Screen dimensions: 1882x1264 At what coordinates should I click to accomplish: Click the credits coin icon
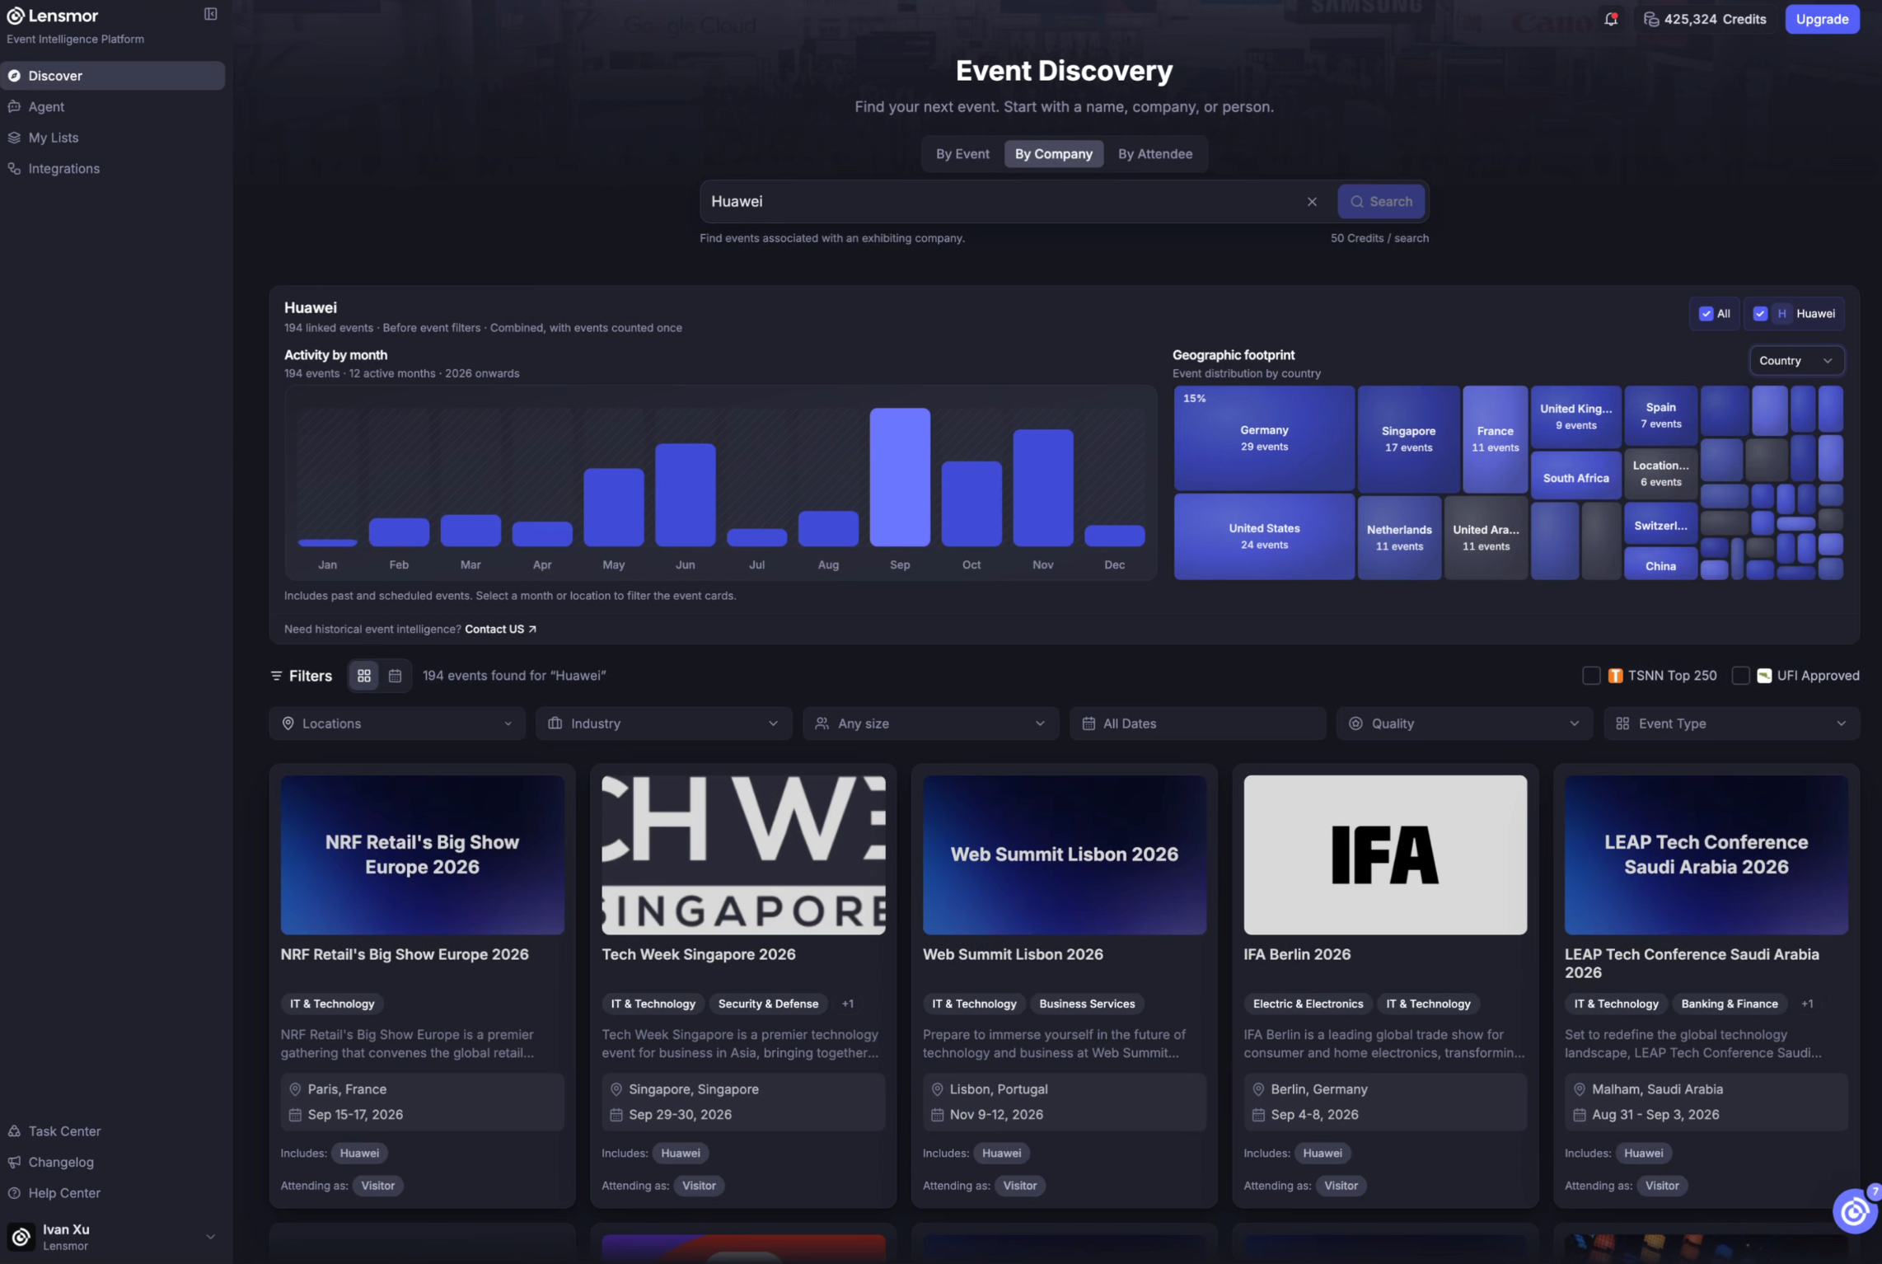pos(1650,19)
